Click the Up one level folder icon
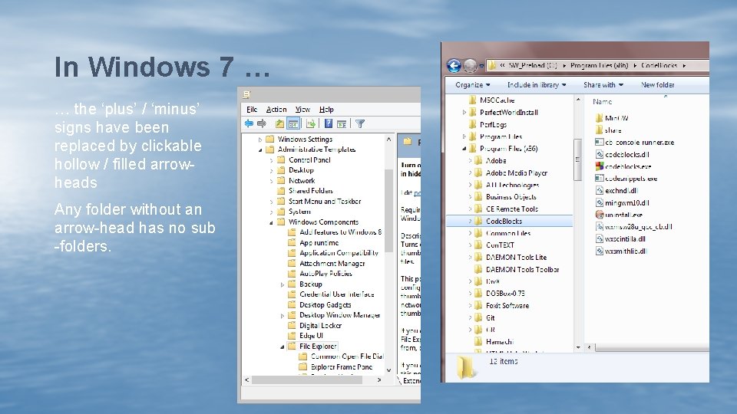This screenshot has width=737, height=414. (279, 123)
